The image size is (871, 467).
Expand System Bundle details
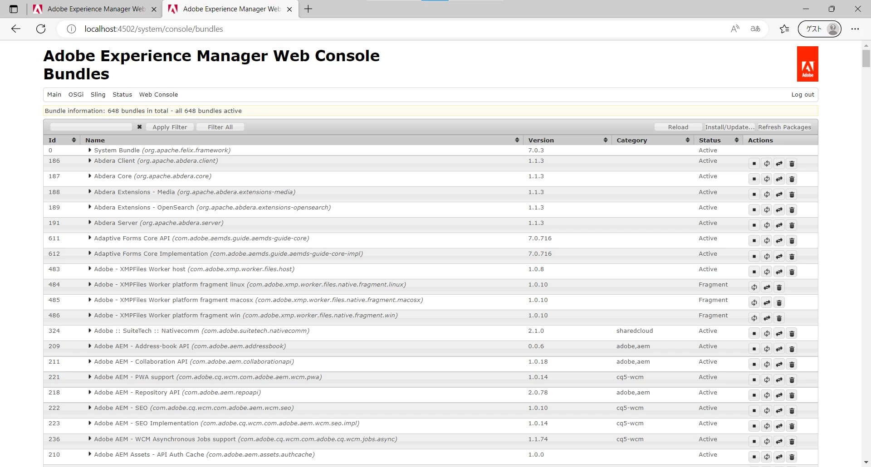point(90,150)
